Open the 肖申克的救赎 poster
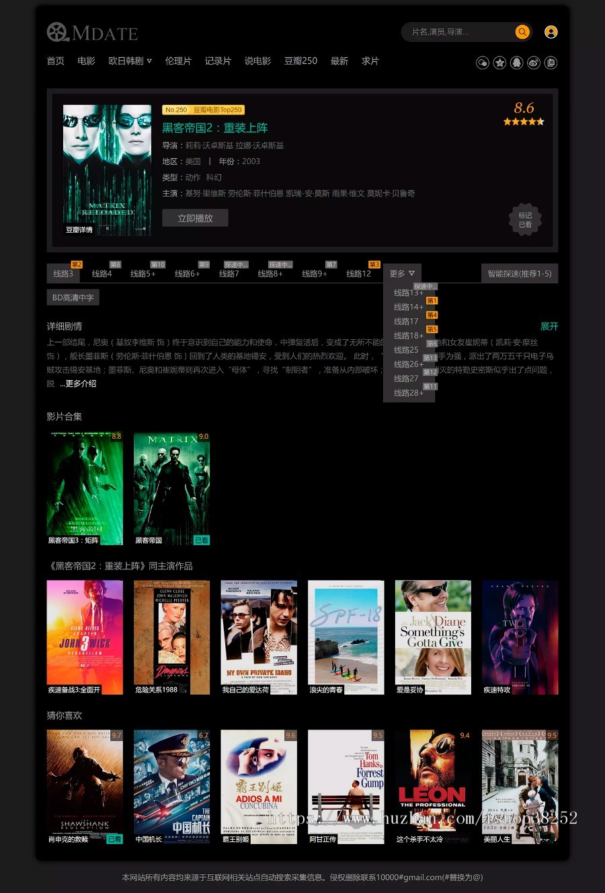605x893 pixels. click(x=85, y=787)
